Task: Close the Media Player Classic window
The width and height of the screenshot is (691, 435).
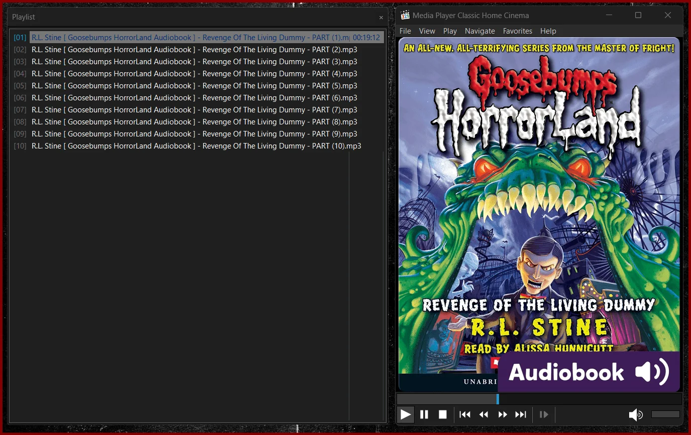Action: point(668,16)
